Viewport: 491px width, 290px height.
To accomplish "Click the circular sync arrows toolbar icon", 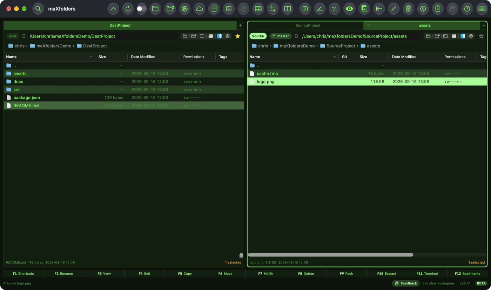I will 423,9.
